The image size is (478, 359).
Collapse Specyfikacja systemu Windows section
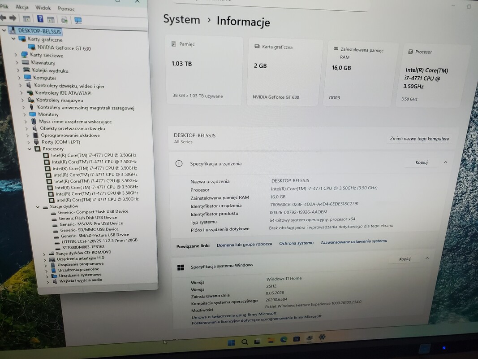point(427,258)
